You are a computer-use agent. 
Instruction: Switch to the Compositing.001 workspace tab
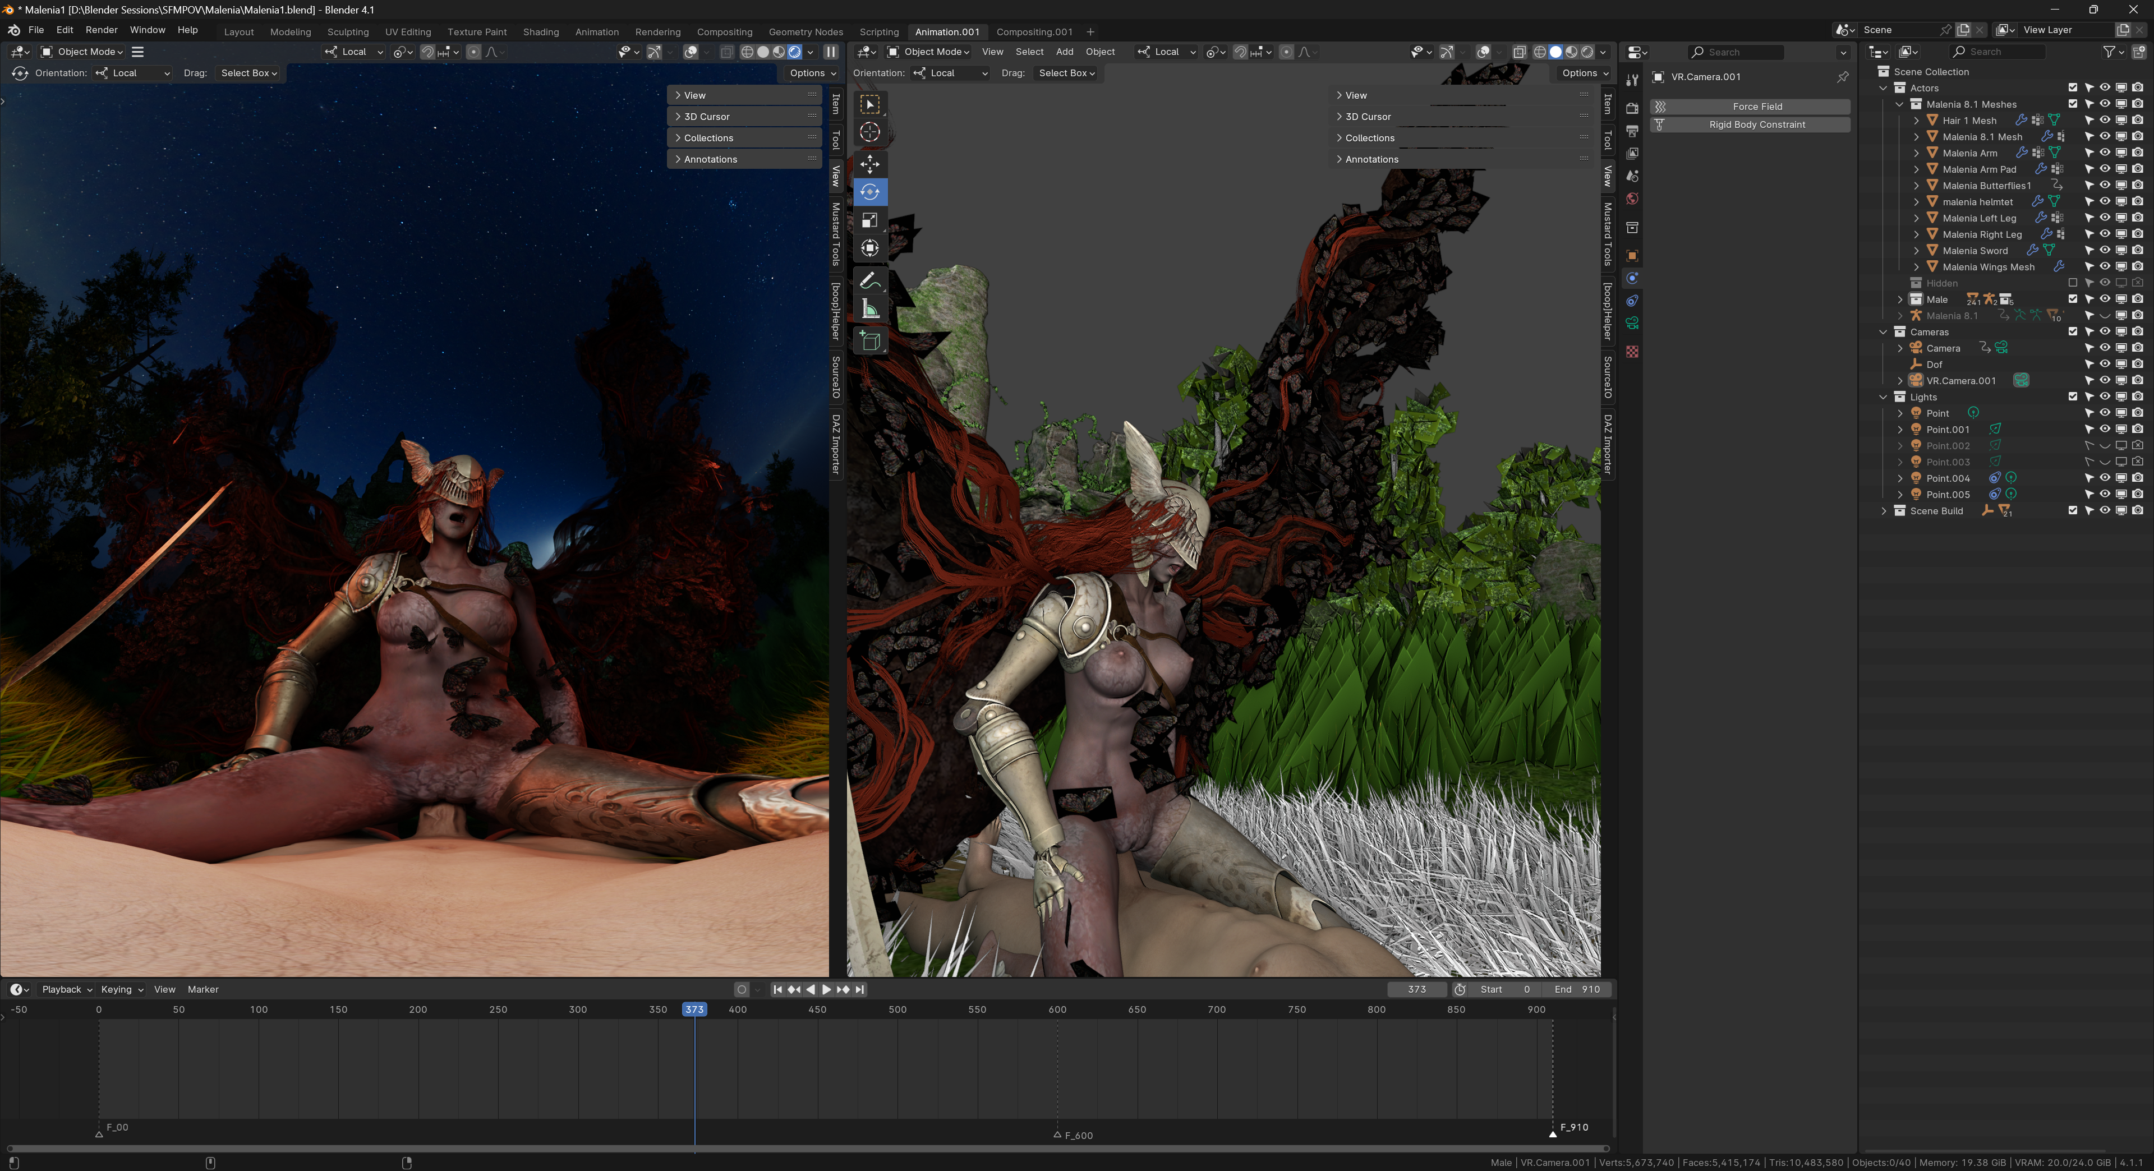point(1033,32)
